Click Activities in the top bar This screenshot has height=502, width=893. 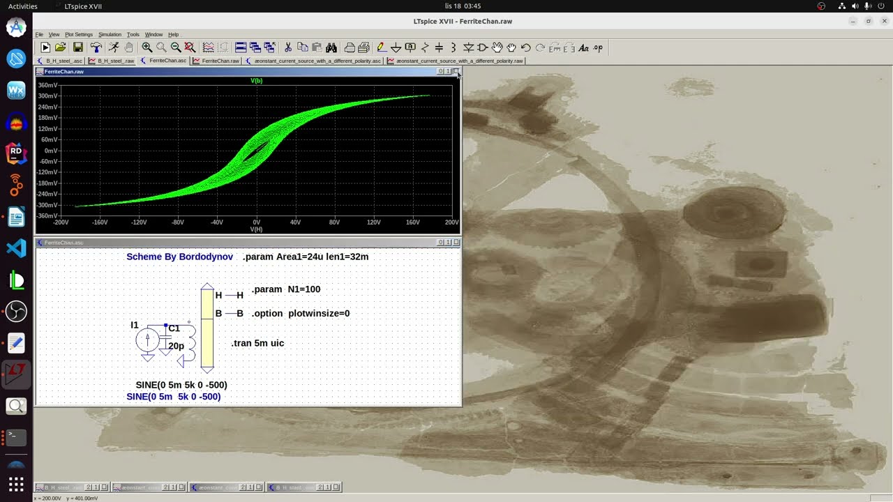(23, 6)
